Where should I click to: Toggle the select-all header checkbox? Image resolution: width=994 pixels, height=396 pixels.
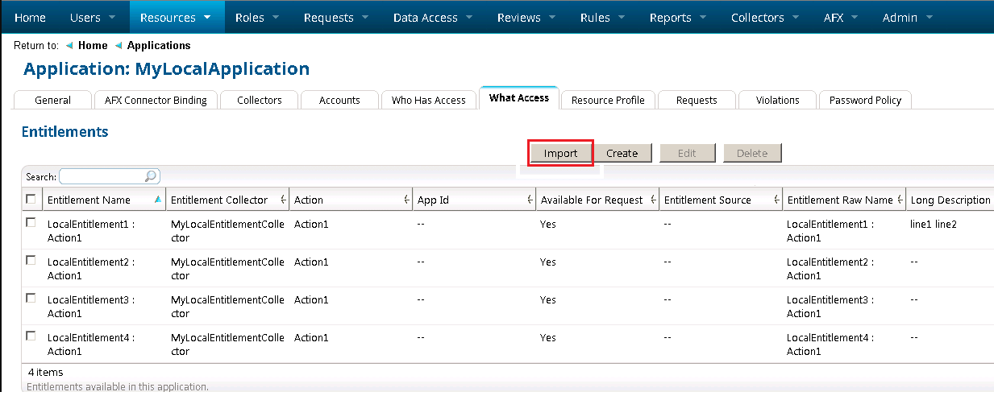pos(31,199)
